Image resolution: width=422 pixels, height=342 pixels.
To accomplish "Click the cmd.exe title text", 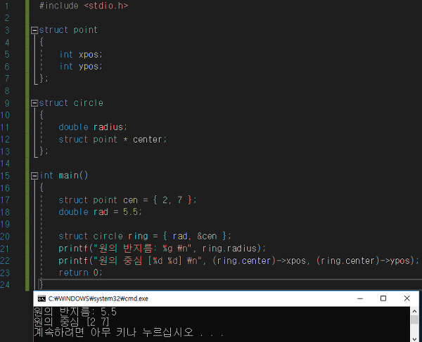I will pos(98,298).
